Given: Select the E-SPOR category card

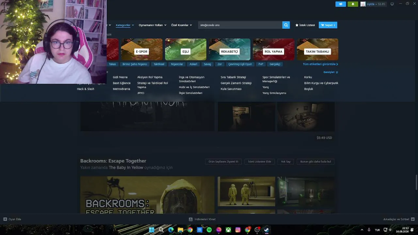Looking at the screenshot, I should point(141,49).
